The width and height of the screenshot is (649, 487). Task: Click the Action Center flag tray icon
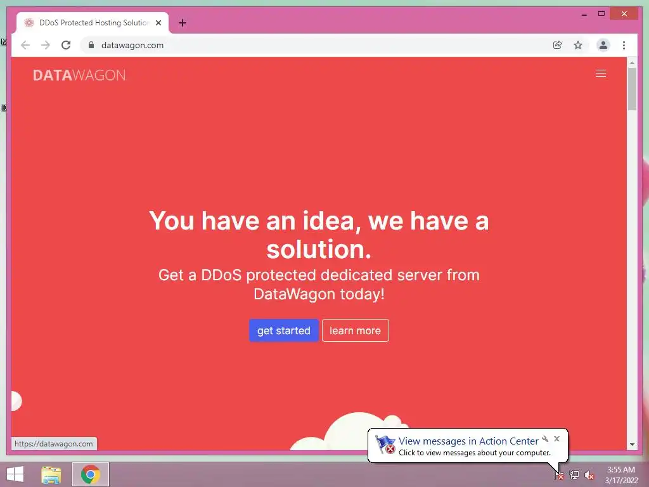tap(558, 474)
